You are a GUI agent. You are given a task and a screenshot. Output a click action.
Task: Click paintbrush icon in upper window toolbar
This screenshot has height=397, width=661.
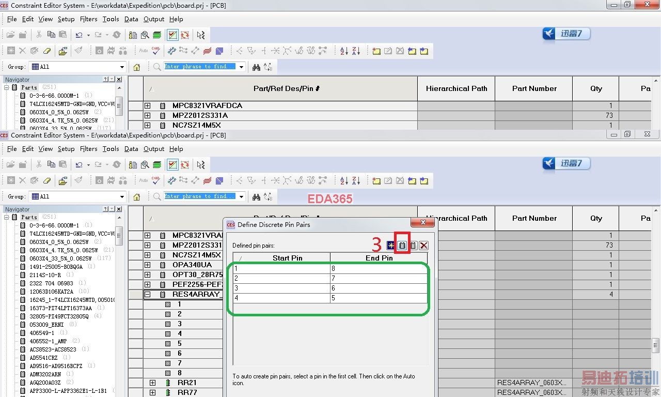[78, 51]
